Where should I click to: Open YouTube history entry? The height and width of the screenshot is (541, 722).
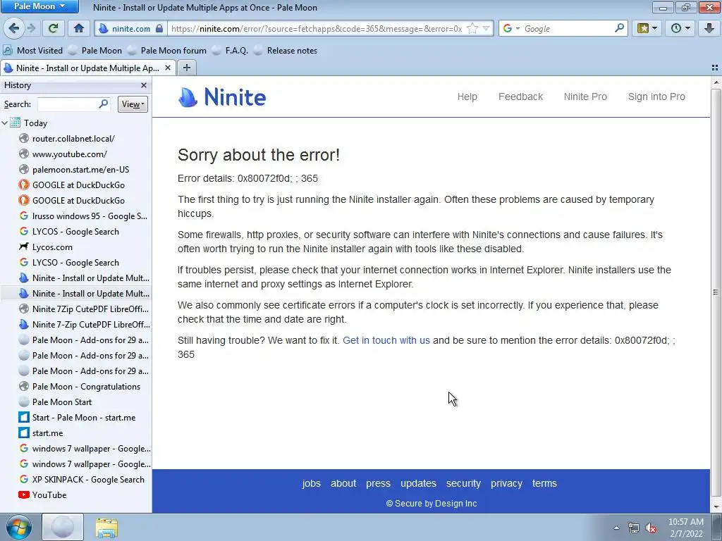coord(49,495)
